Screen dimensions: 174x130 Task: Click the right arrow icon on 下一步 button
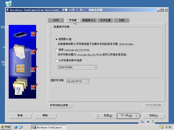coord(136,116)
